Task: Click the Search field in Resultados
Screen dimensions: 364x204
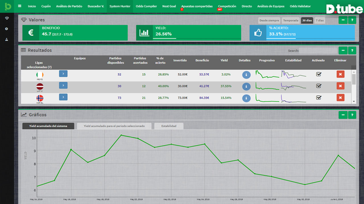Action: (318, 50)
